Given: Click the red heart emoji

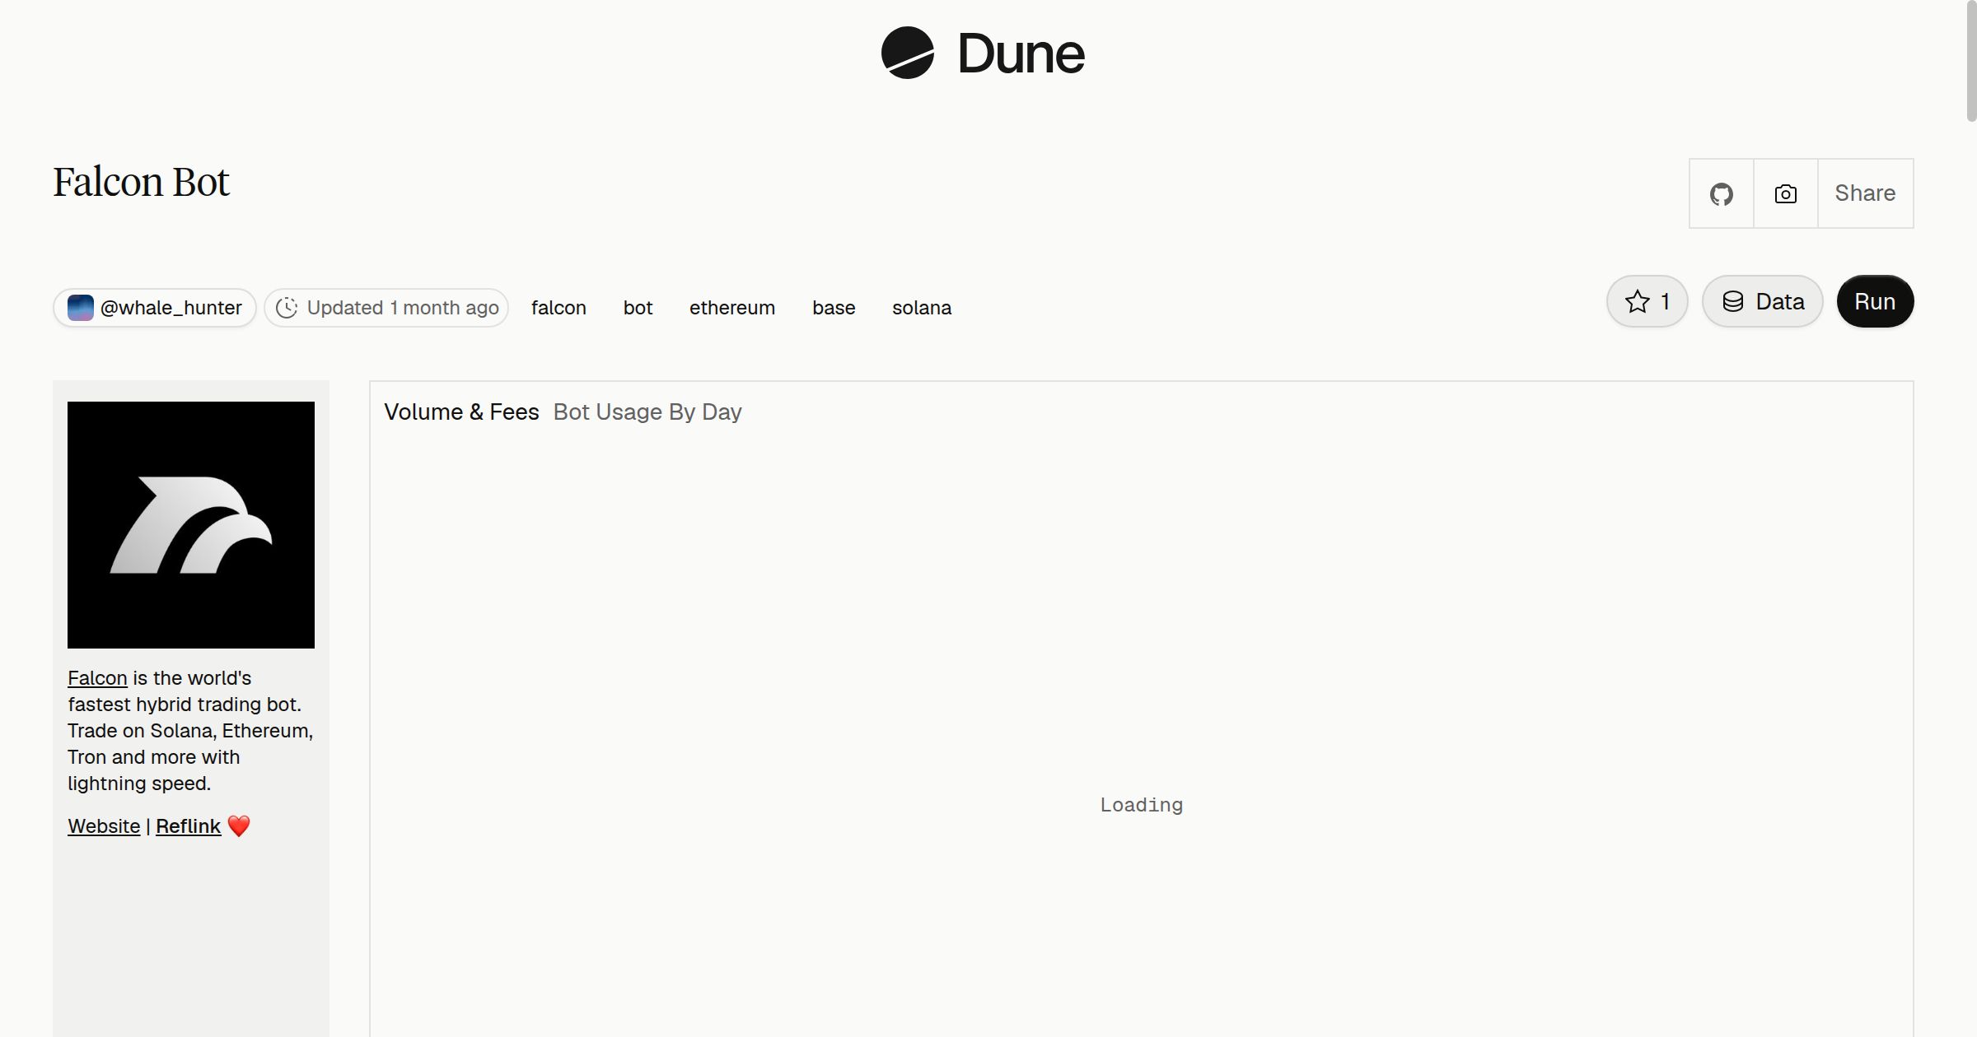Looking at the screenshot, I should click(x=239, y=825).
